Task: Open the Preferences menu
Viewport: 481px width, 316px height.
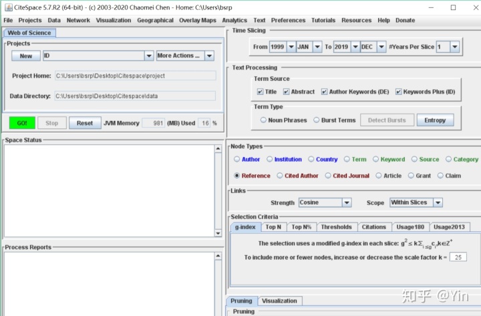Action: click(288, 20)
